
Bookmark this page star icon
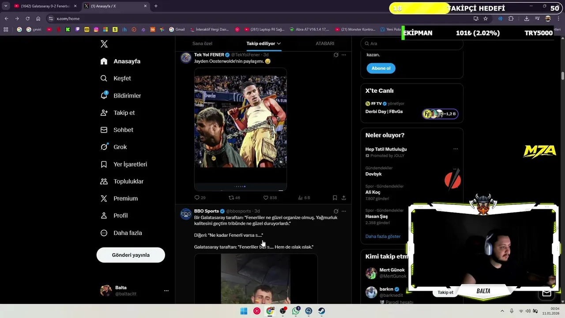point(486,19)
